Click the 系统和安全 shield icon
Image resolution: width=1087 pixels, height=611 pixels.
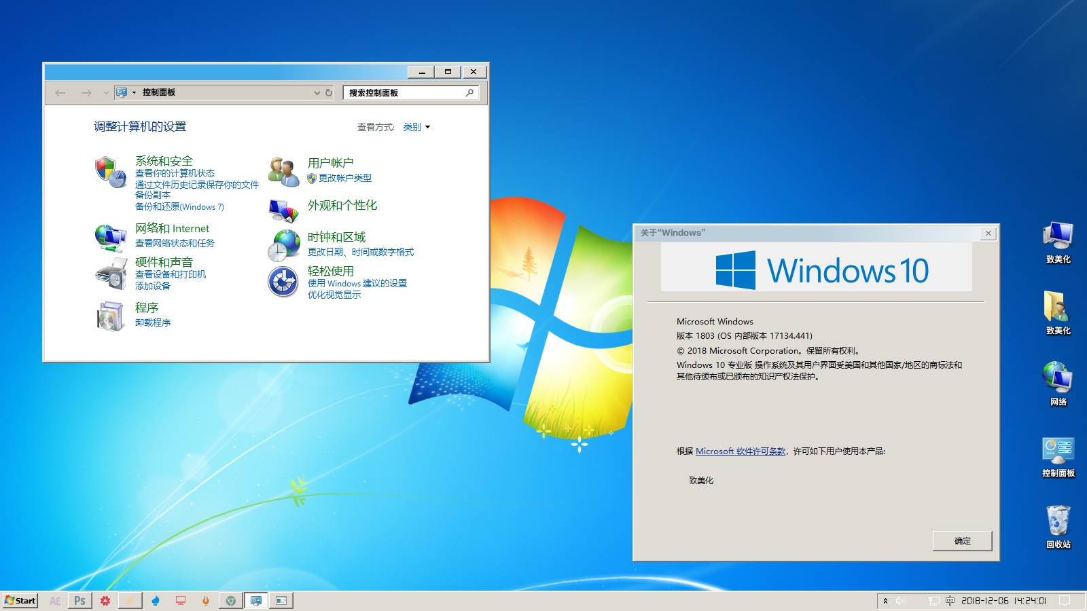[110, 172]
